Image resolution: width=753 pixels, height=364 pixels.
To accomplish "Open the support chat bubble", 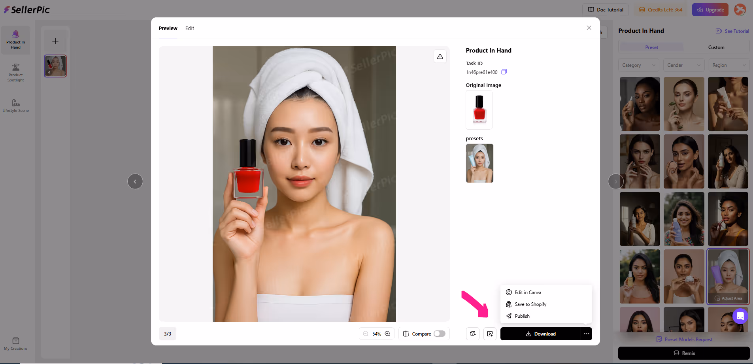I will [740, 316].
